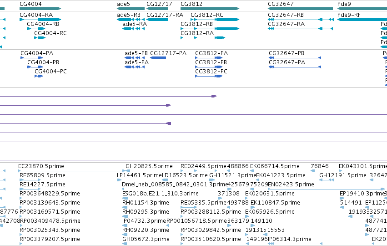
Task: Select protein CG3812-PB
Action: [209, 67]
